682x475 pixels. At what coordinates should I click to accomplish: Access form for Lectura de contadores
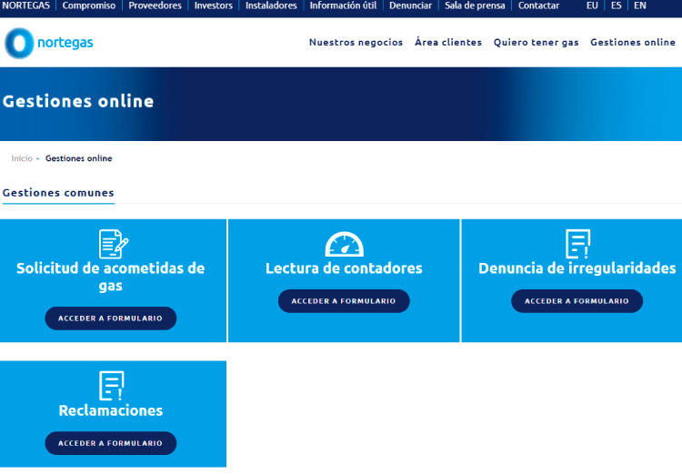[x=344, y=301]
